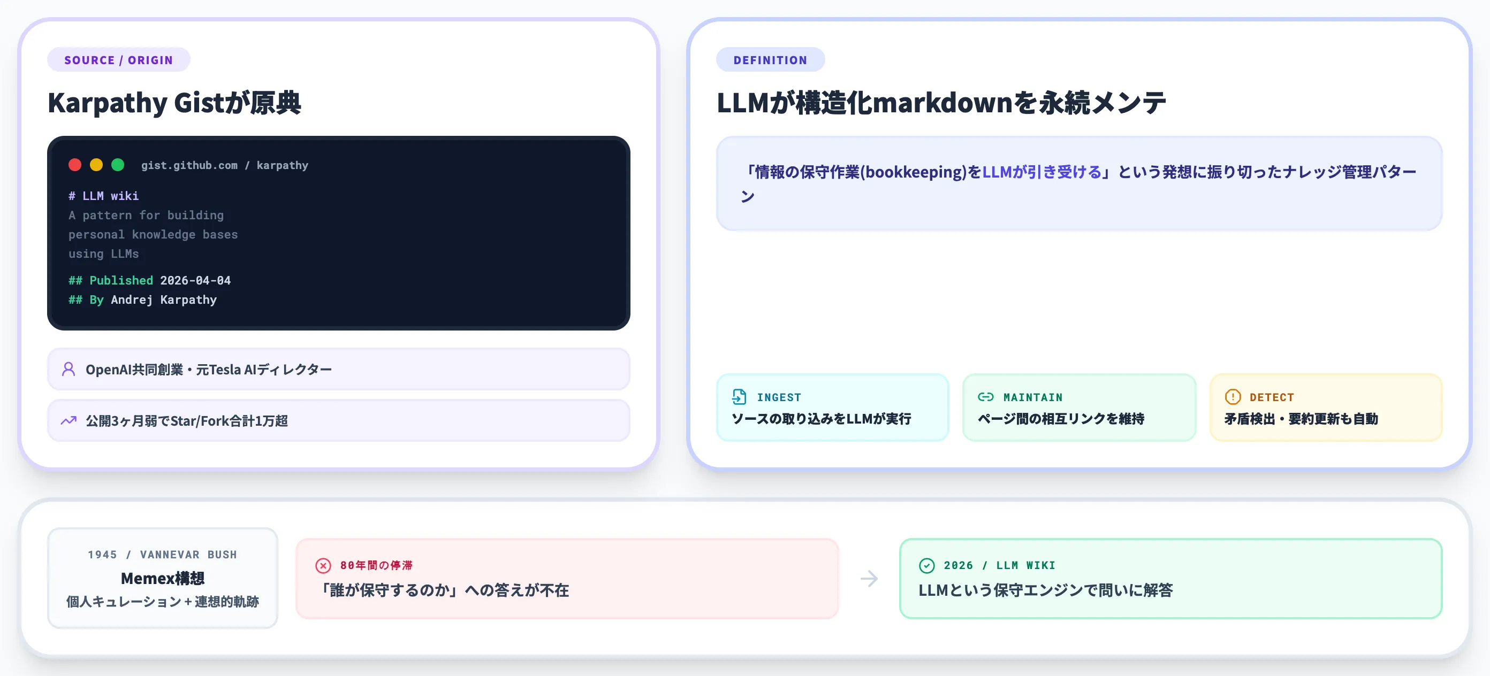
Task: Select the DEFINITION badge
Action: click(771, 60)
